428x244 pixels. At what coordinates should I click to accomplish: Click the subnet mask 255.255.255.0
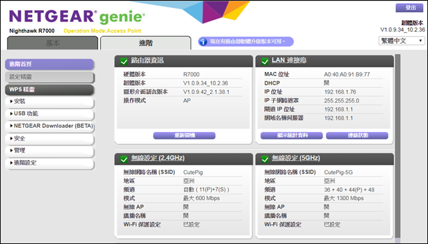pos(341,101)
